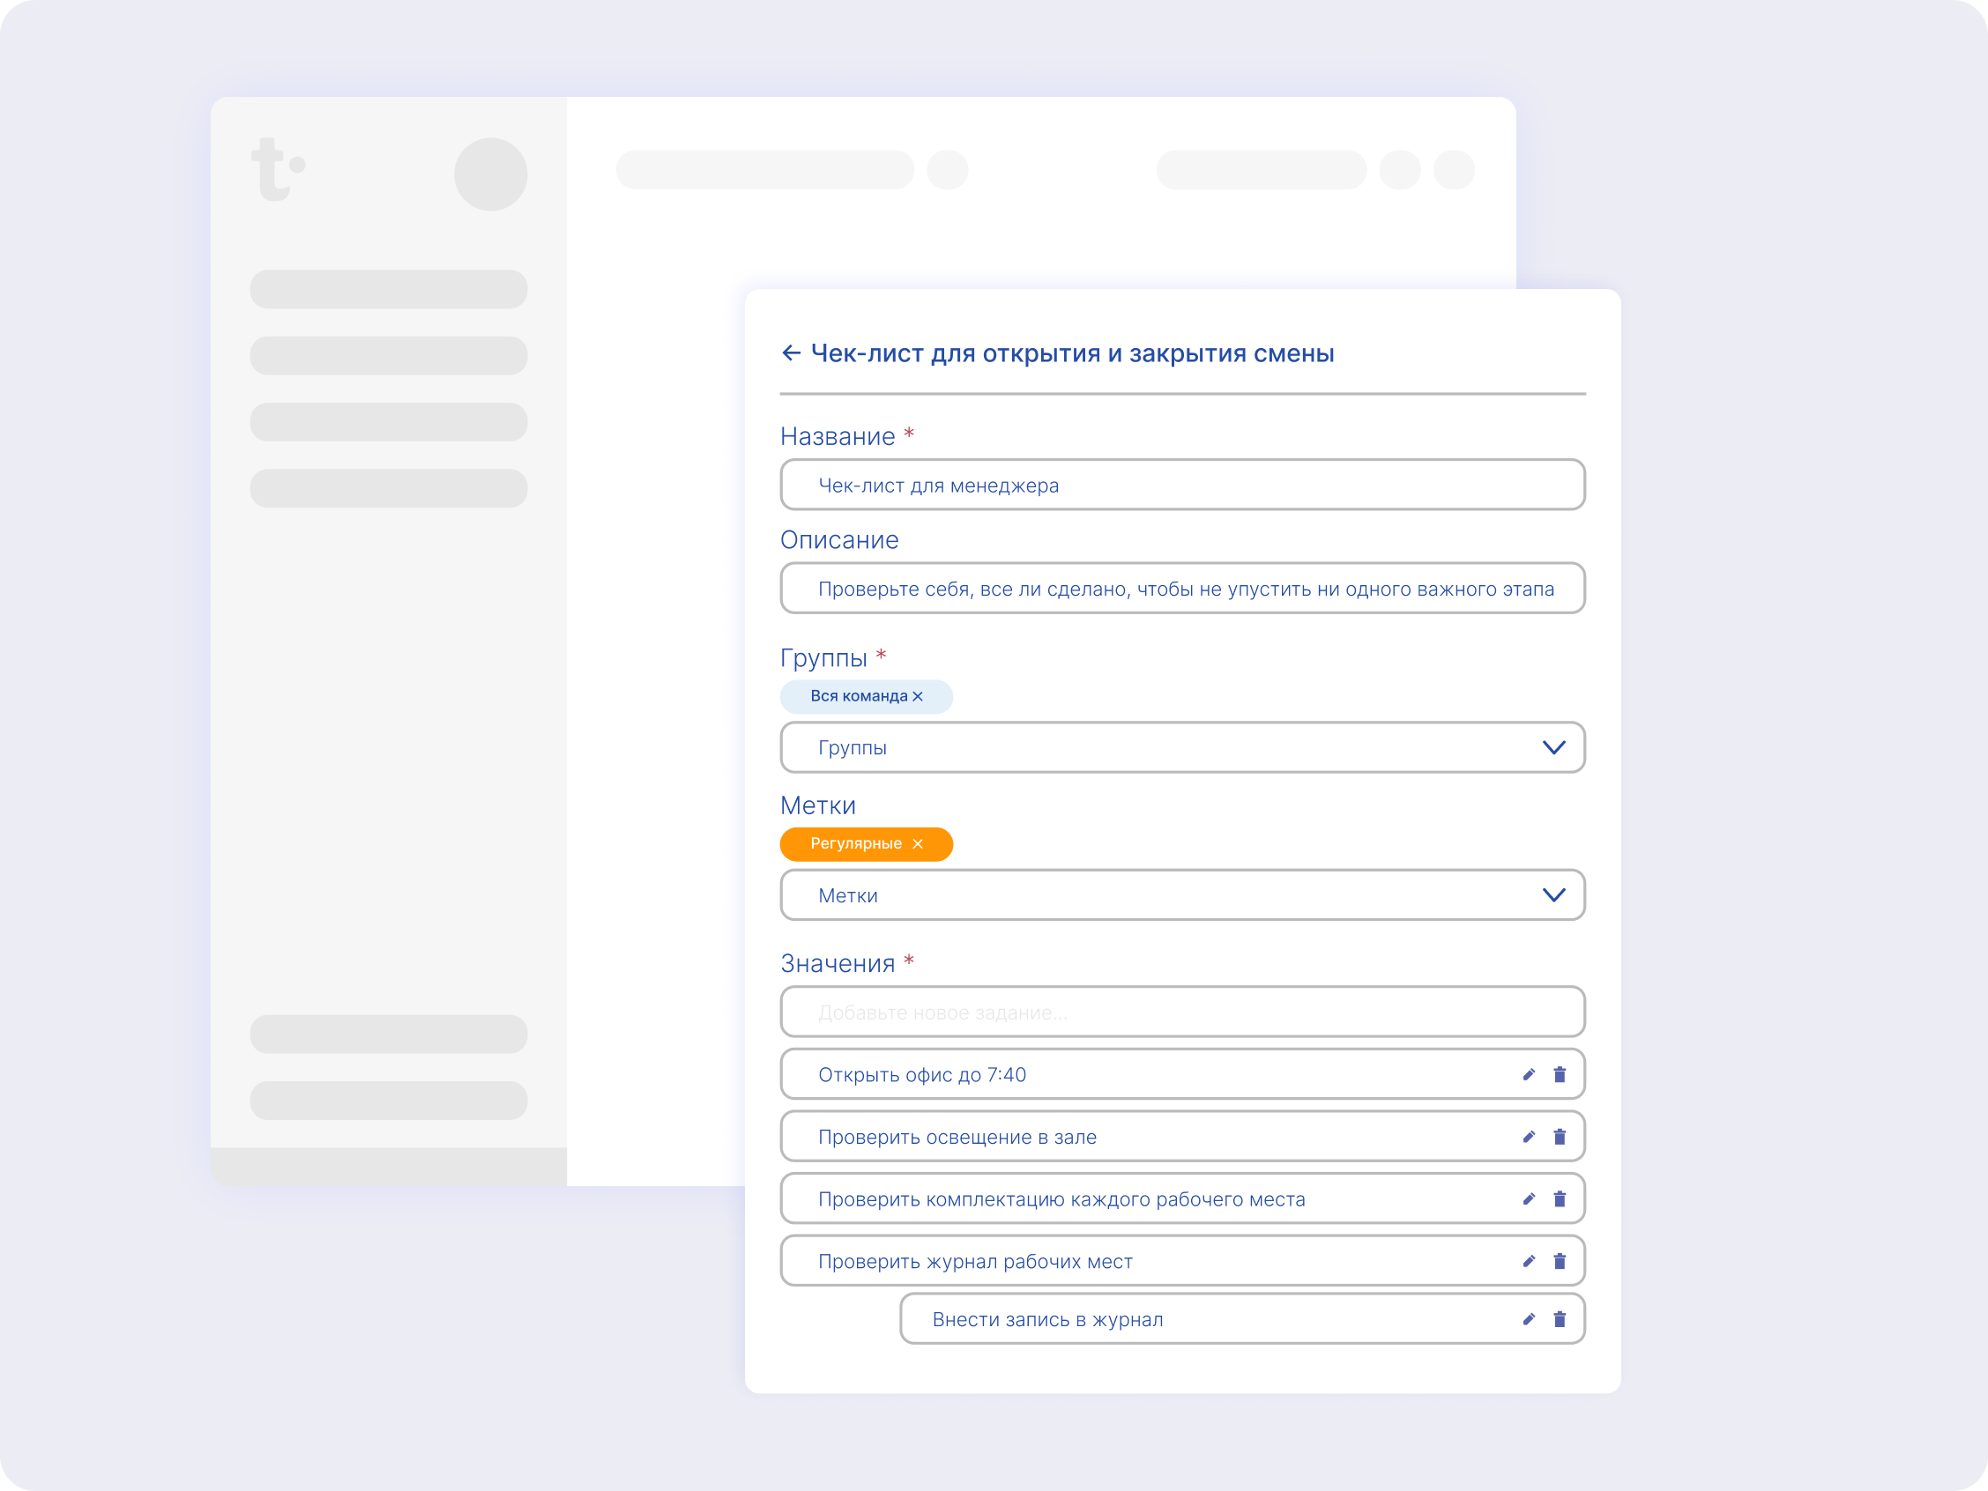The width and height of the screenshot is (1988, 1491).
Task: Remove the 'Вся команда' group chip
Action: click(x=917, y=696)
